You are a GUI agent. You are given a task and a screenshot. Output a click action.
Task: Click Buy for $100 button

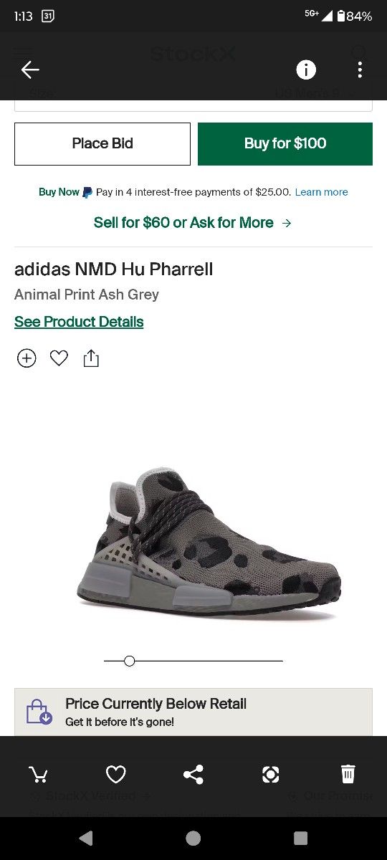(x=285, y=143)
